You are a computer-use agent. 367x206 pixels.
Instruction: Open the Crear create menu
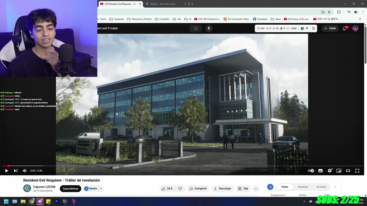[330, 28]
